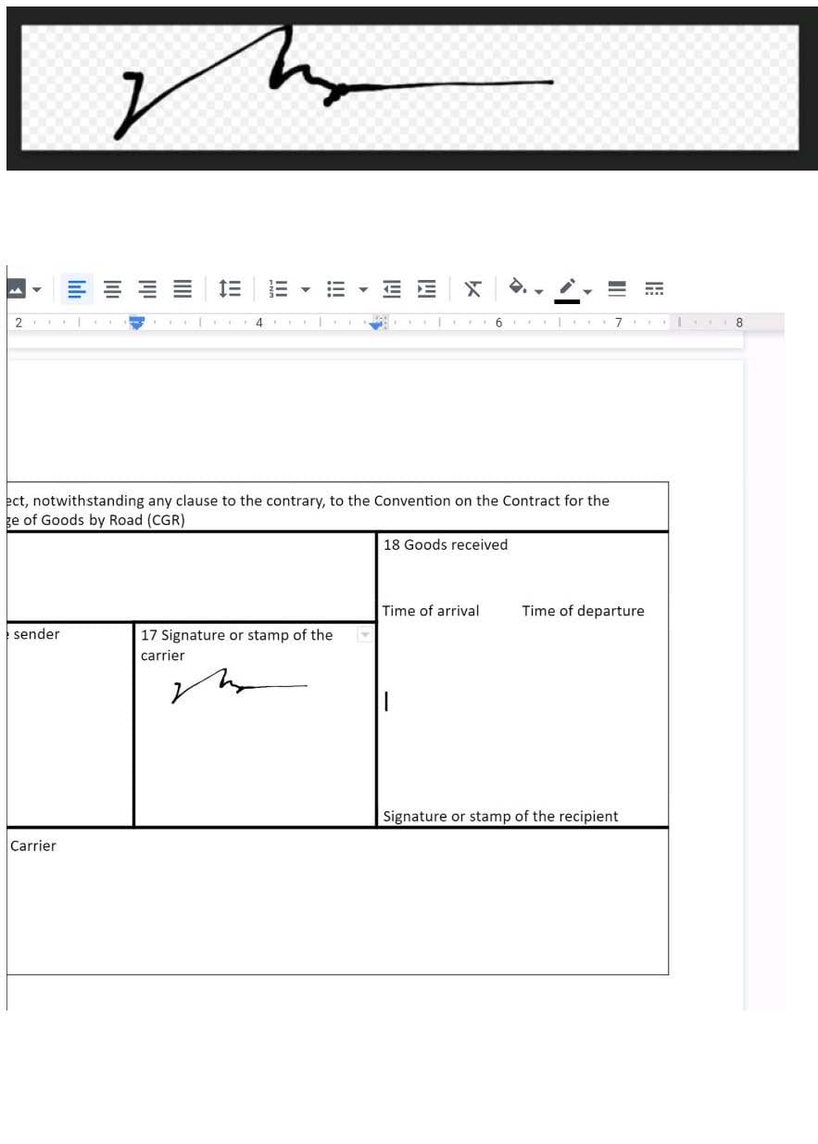Apply right alignment to the text
The height and width of the screenshot is (1144, 818).
147,289
